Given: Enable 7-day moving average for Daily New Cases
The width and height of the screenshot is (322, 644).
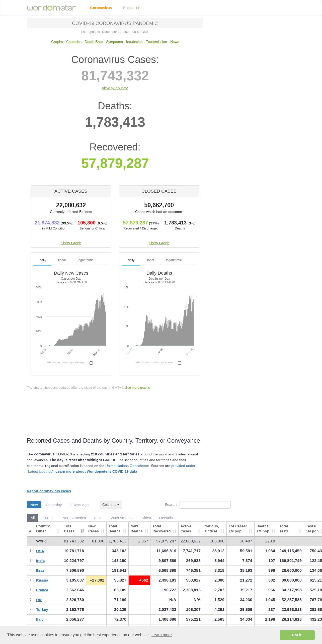Looking at the screenshot, I should click(x=91, y=363).
